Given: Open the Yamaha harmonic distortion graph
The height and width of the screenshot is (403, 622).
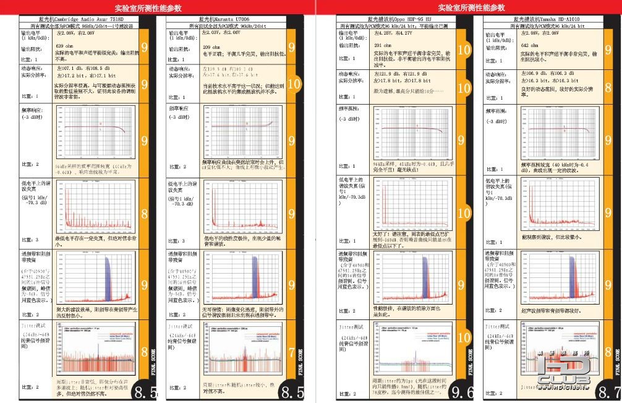Looking at the screenshot, I should coord(560,204).
